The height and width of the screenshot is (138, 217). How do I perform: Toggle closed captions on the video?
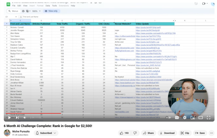(x=177, y=118)
